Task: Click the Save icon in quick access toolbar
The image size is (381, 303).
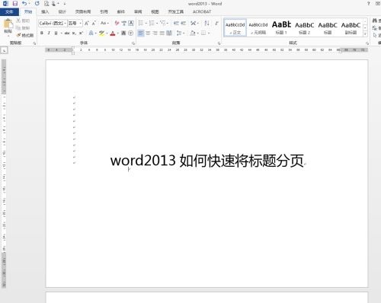Action: pyautogui.click(x=15, y=4)
